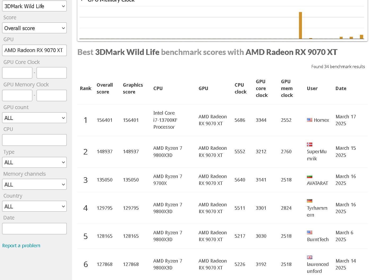Click the Date column header

[341, 88]
